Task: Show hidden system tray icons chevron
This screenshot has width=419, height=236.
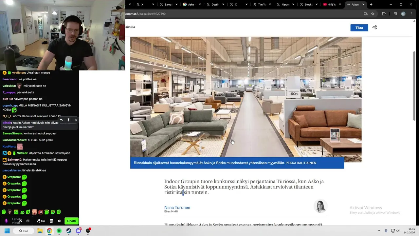Action: pyautogui.click(x=379, y=231)
